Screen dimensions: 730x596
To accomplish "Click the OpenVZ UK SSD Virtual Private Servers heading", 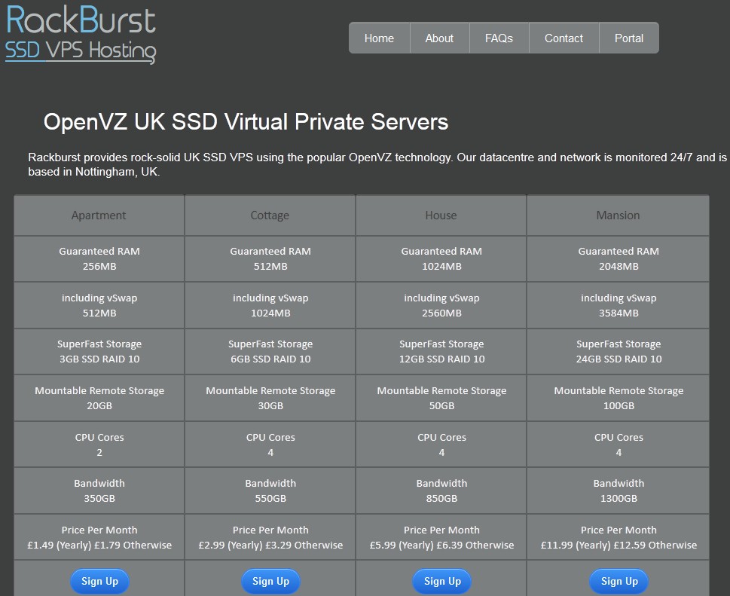I will [246, 122].
